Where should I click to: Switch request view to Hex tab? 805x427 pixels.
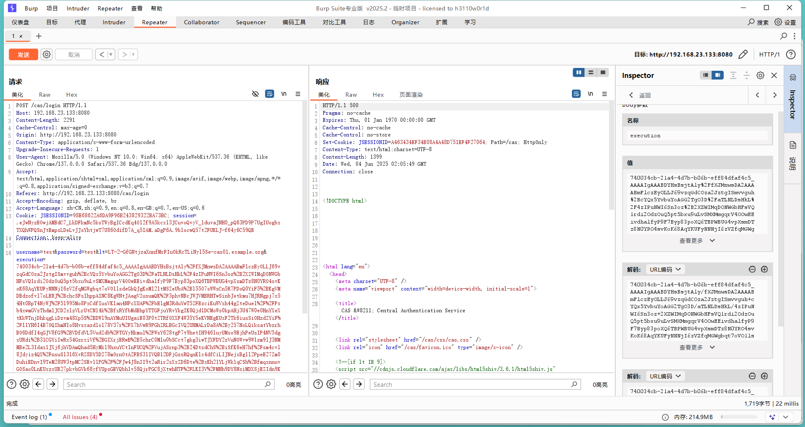click(x=72, y=95)
